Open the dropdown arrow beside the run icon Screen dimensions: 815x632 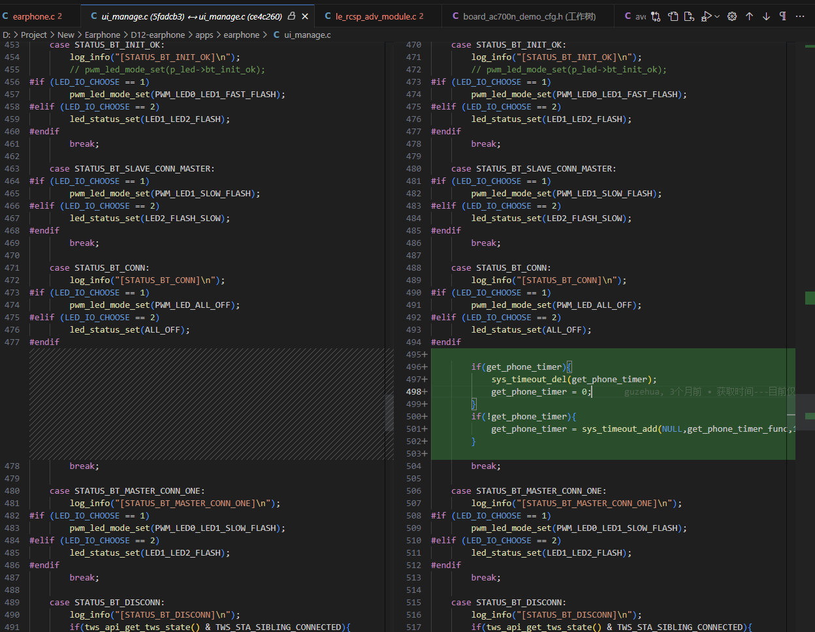tap(717, 16)
